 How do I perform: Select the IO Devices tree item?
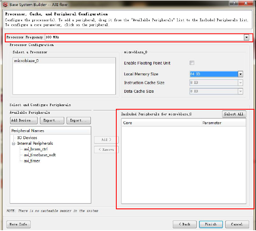click(x=27, y=138)
